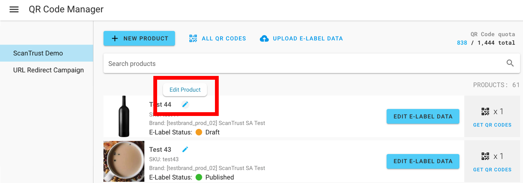Open ALL QR CODES link
This screenshot has height=183, width=523.
tap(218, 38)
